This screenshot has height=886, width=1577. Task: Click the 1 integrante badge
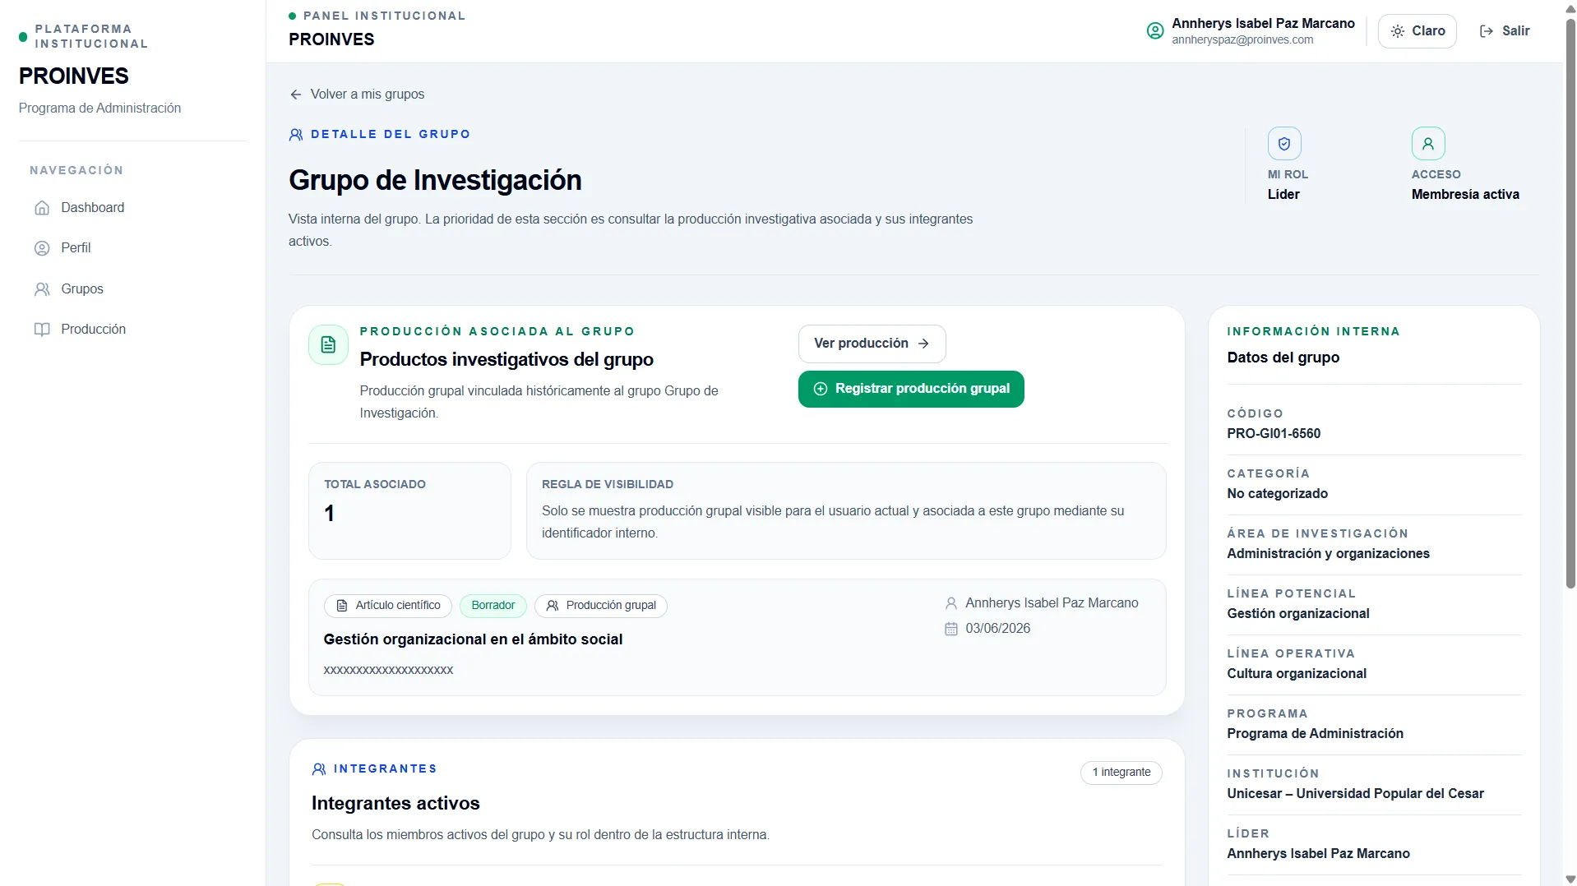pos(1121,773)
